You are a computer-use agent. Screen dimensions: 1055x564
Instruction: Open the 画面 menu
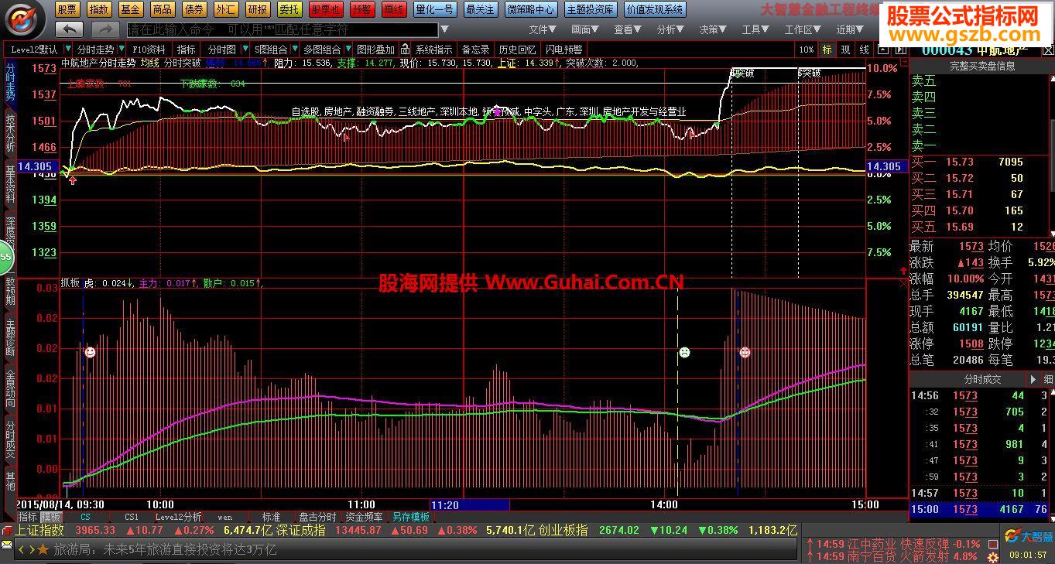pyautogui.click(x=585, y=29)
